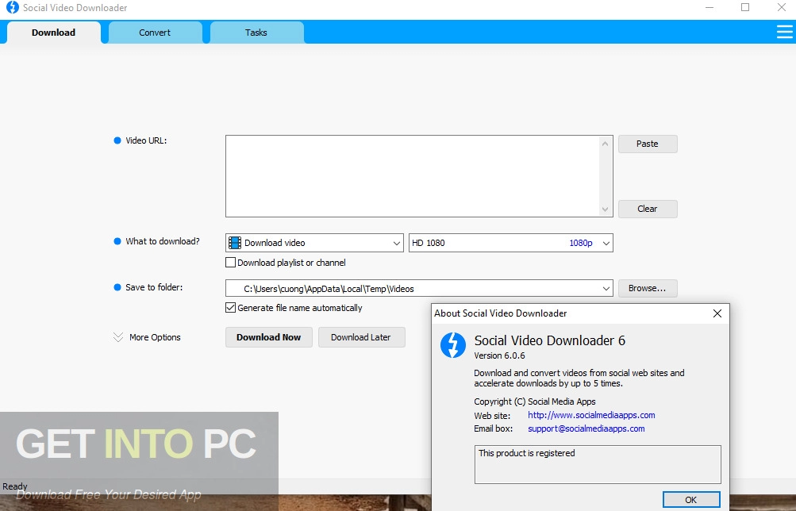Click the 'Copyright (C) Social Media Apps' text
This screenshot has height=511, width=796.
[x=535, y=401]
